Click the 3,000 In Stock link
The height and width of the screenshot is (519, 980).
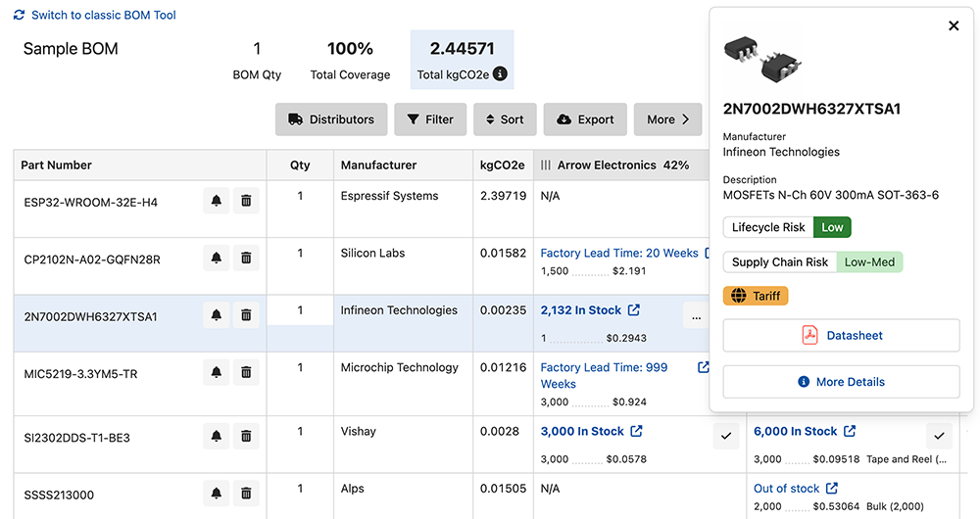(582, 432)
